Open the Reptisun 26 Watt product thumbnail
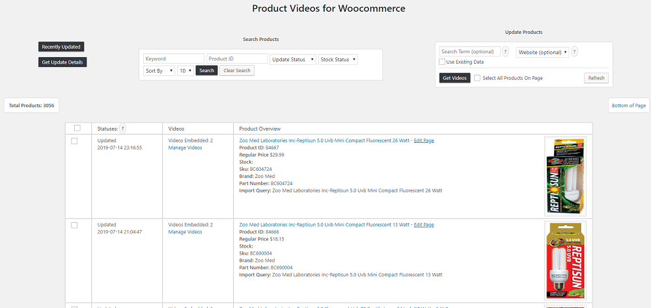This screenshot has height=308, width=651. 564,176
